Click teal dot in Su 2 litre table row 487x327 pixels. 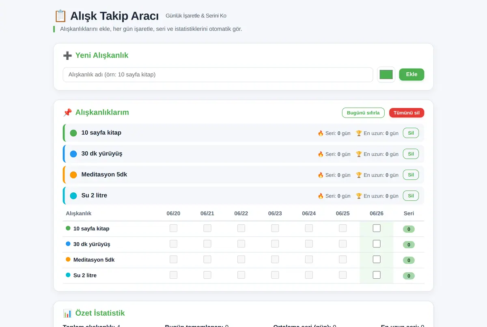68,275
